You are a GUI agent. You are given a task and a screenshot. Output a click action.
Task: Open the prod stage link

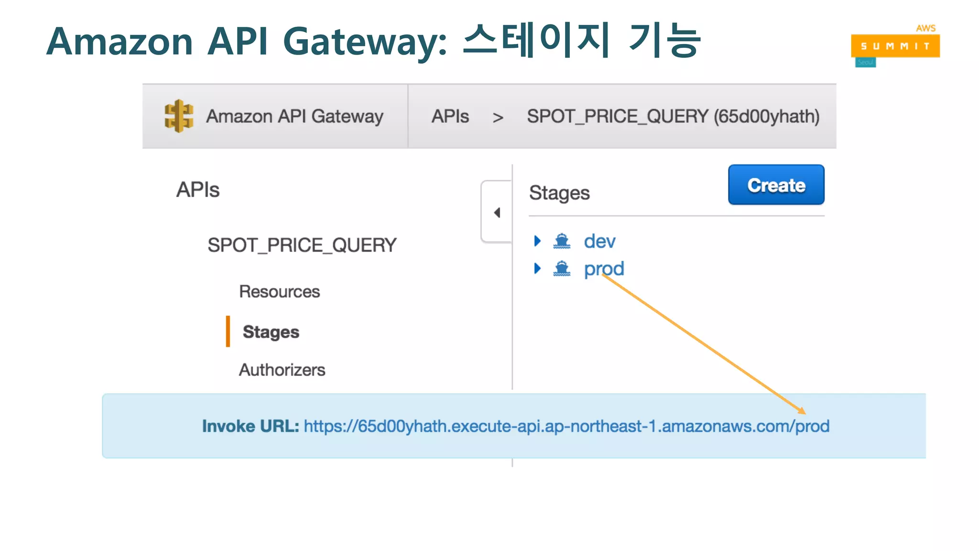point(604,269)
